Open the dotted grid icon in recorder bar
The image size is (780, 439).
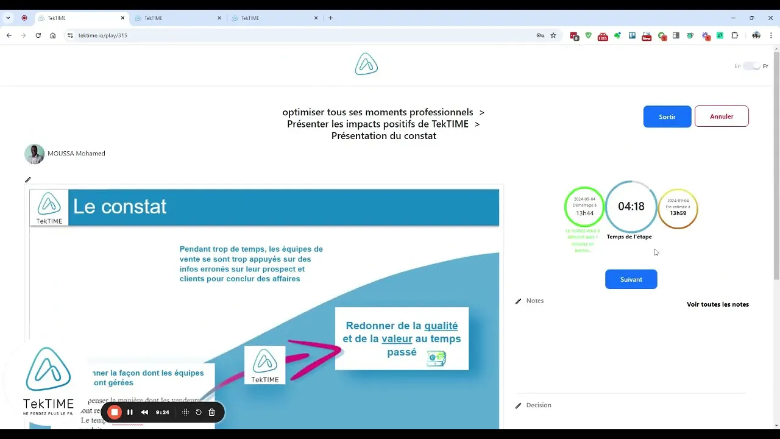pyautogui.click(x=186, y=412)
